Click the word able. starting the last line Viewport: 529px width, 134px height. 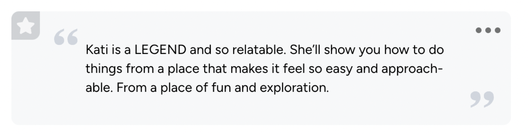pos(99,88)
